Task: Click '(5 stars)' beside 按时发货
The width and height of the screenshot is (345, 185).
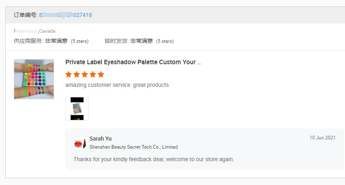Action: (x=165, y=41)
